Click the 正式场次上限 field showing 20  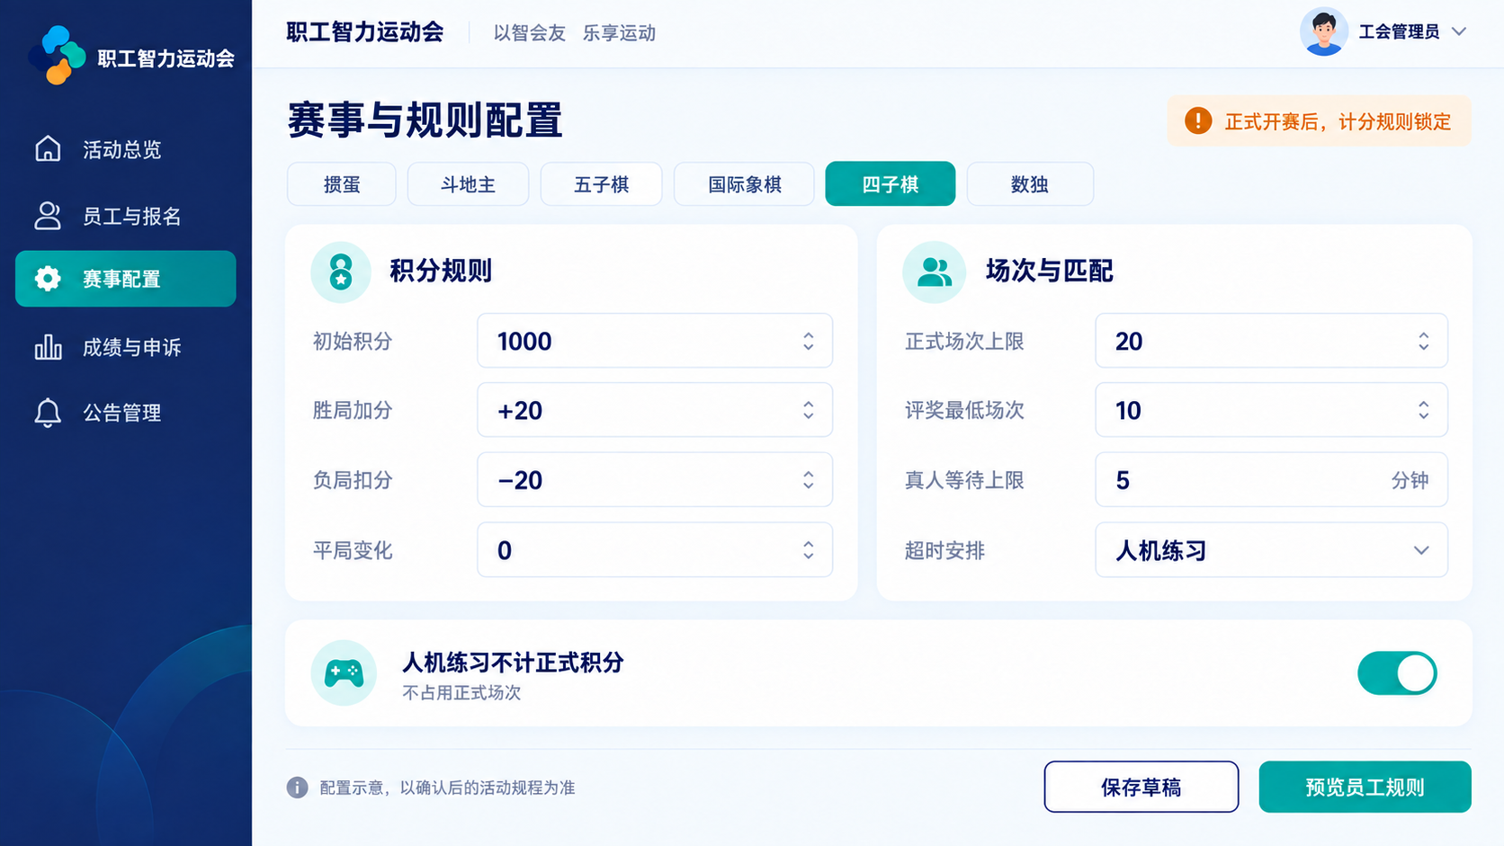pyautogui.click(x=1271, y=341)
